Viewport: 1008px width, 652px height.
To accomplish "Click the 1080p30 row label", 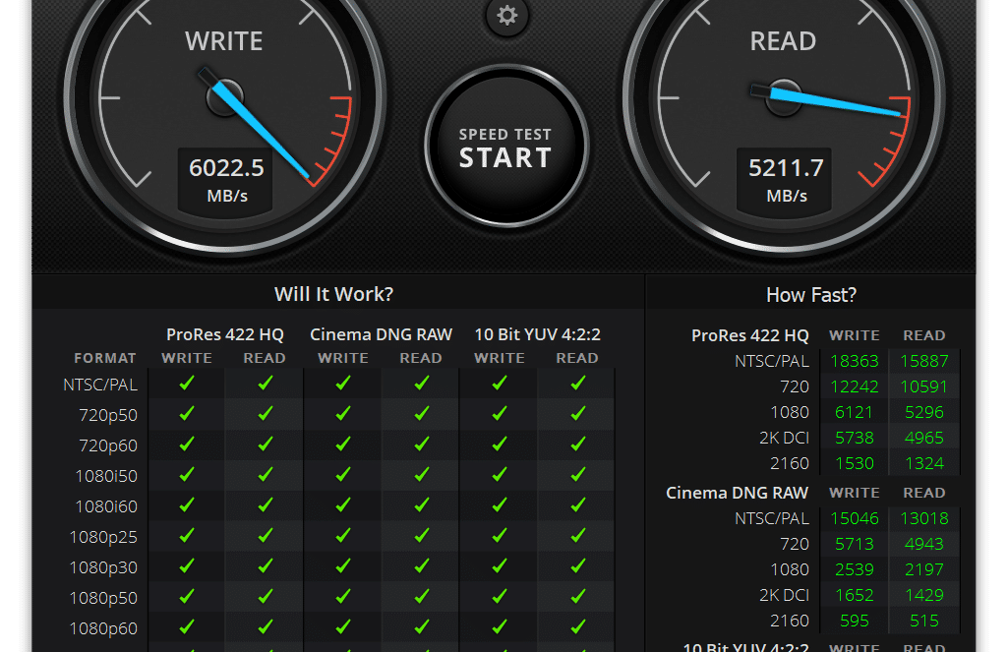I will (x=103, y=567).
